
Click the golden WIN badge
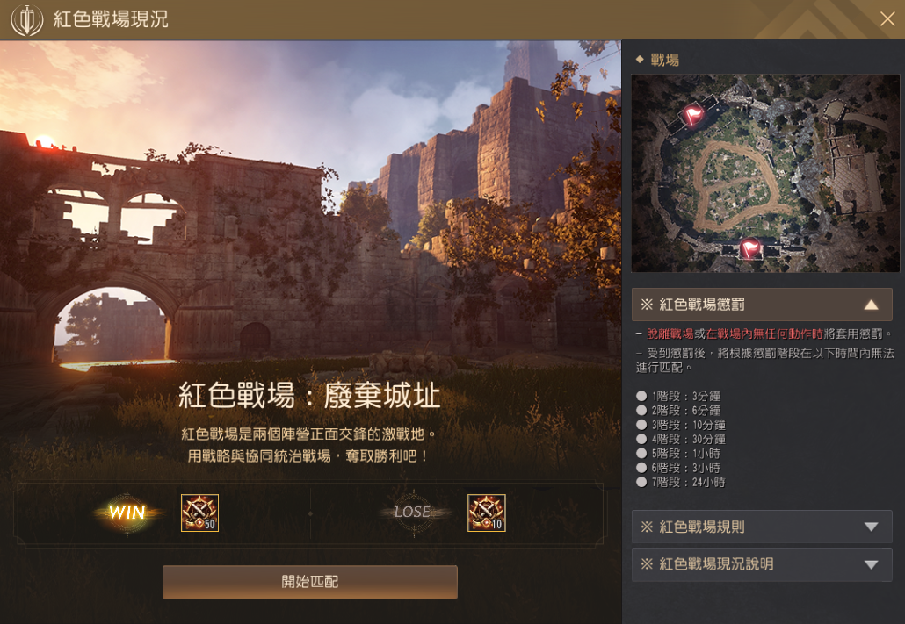tap(127, 513)
